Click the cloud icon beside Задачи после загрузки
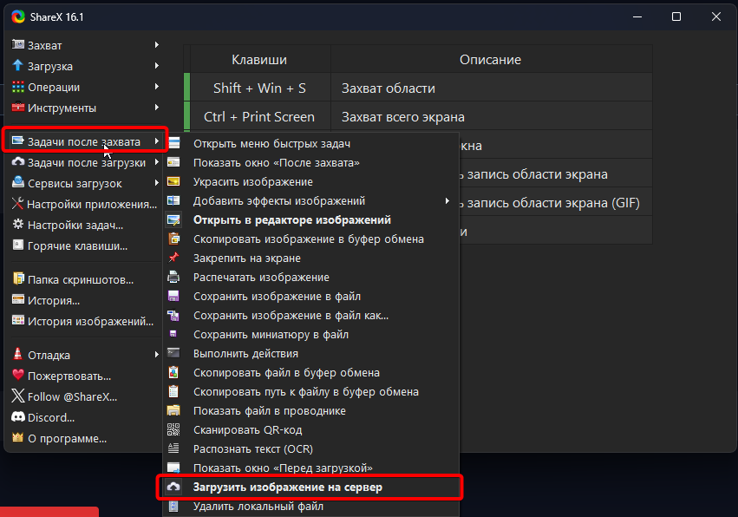 [18, 162]
